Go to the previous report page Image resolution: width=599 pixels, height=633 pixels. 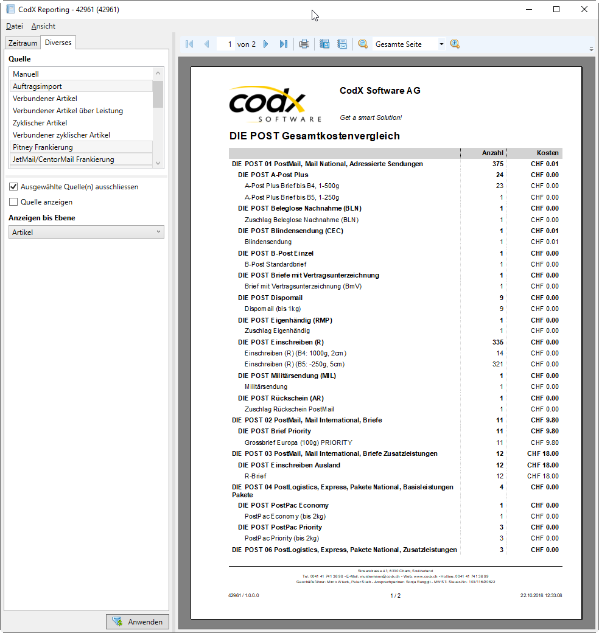[x=206, y=44]
